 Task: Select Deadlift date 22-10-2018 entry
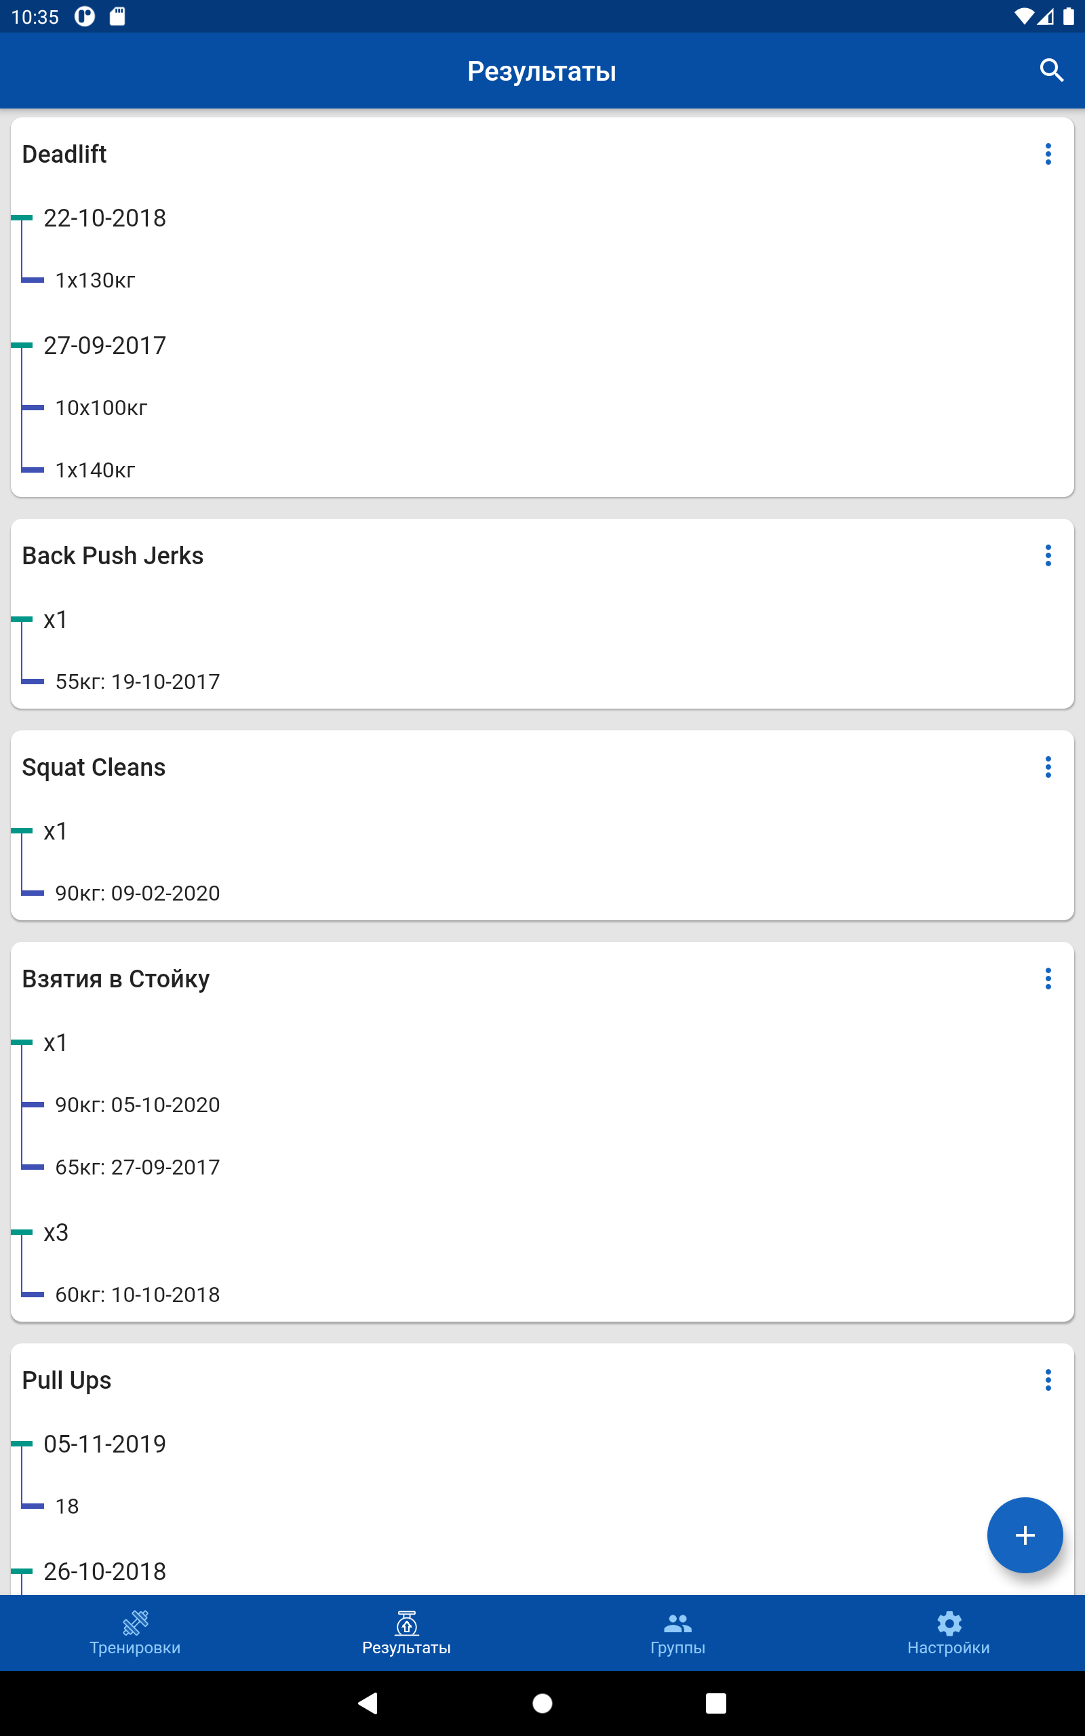pyautogui.click(x=104, y=218)
